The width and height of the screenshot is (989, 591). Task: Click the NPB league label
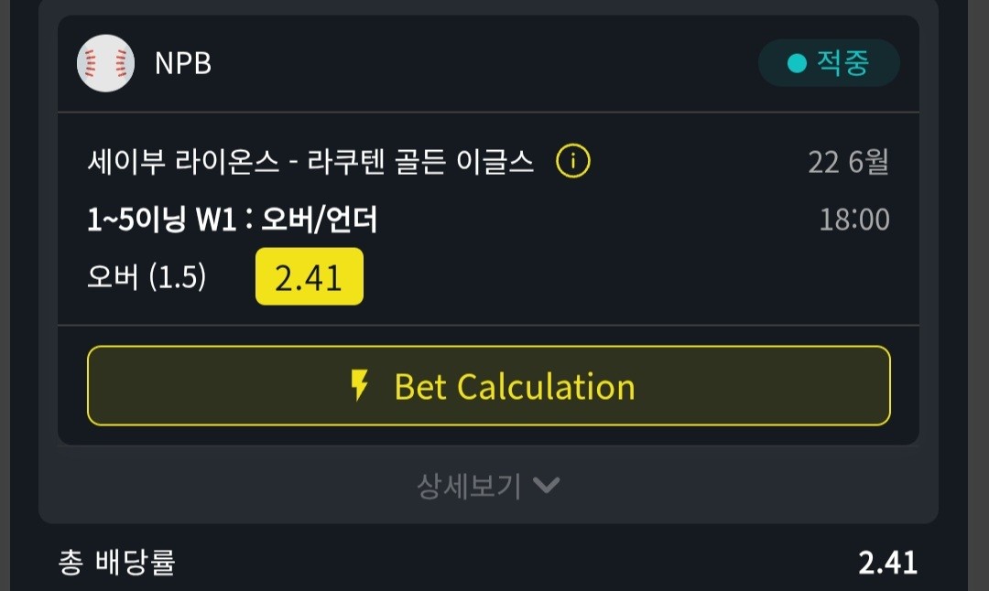[183, 64]
